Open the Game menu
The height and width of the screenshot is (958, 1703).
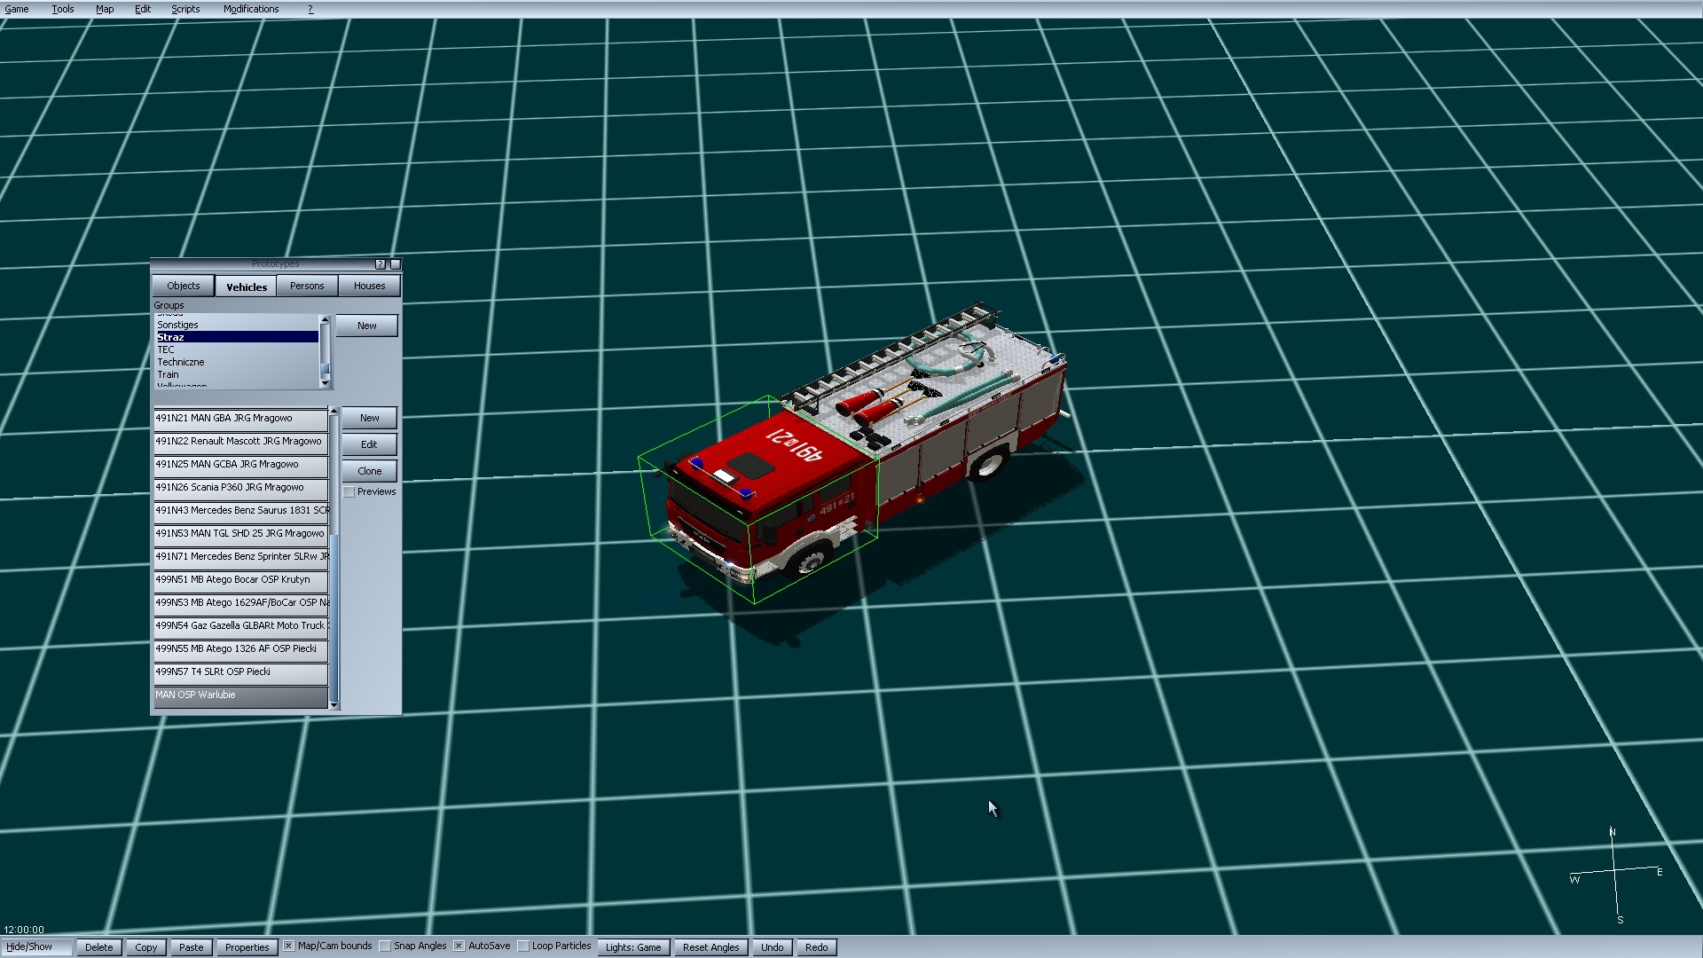[x=16, y=9]
